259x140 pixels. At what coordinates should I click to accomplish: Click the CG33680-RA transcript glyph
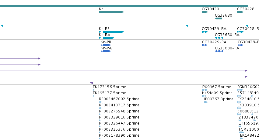(x=219, y=38)
